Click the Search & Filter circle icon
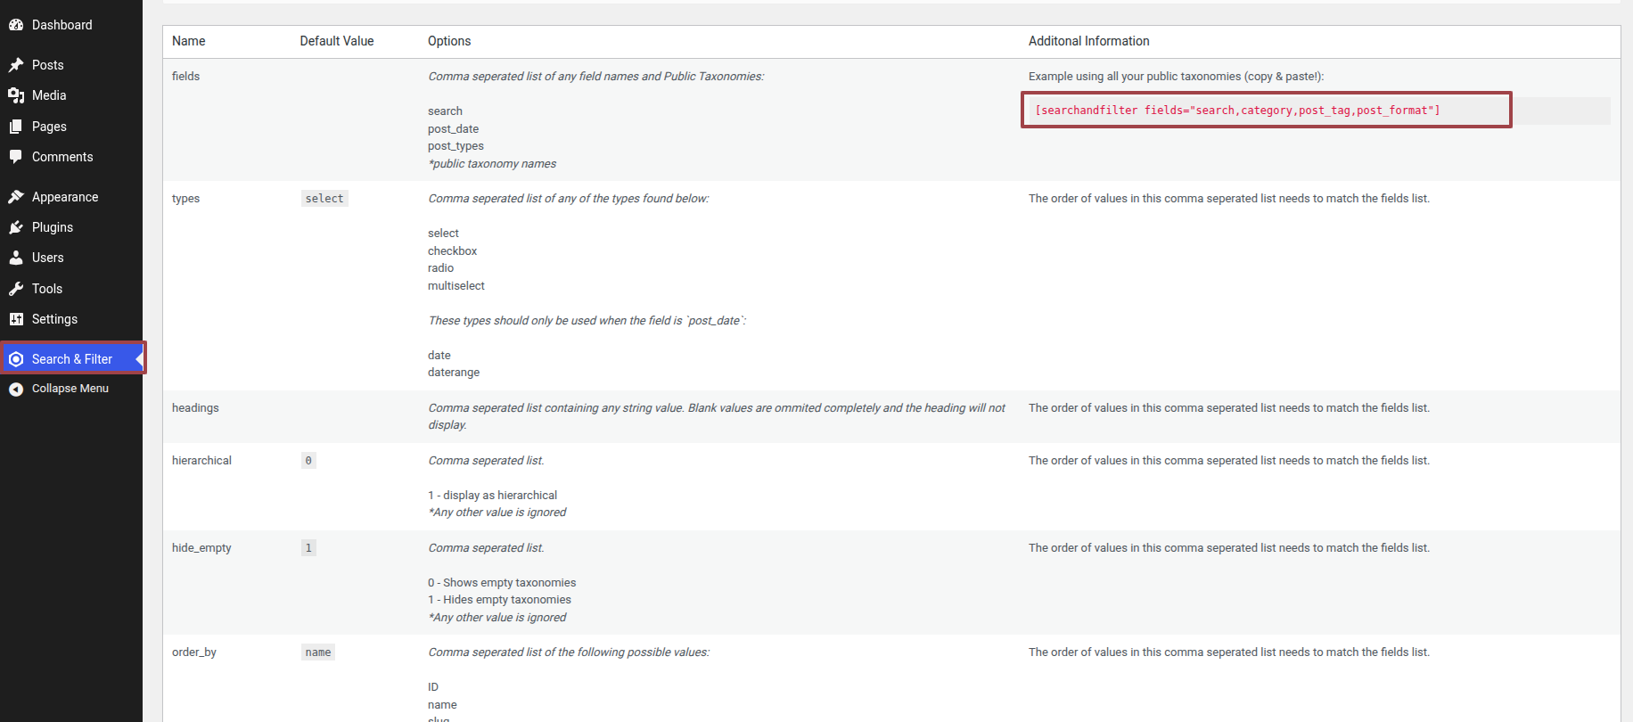 (x=16, y=359)
